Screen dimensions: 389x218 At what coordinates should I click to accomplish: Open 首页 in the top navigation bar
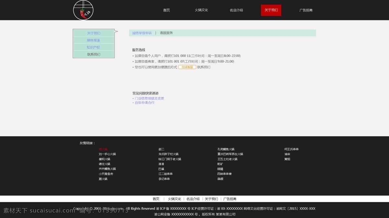(166, 10)
